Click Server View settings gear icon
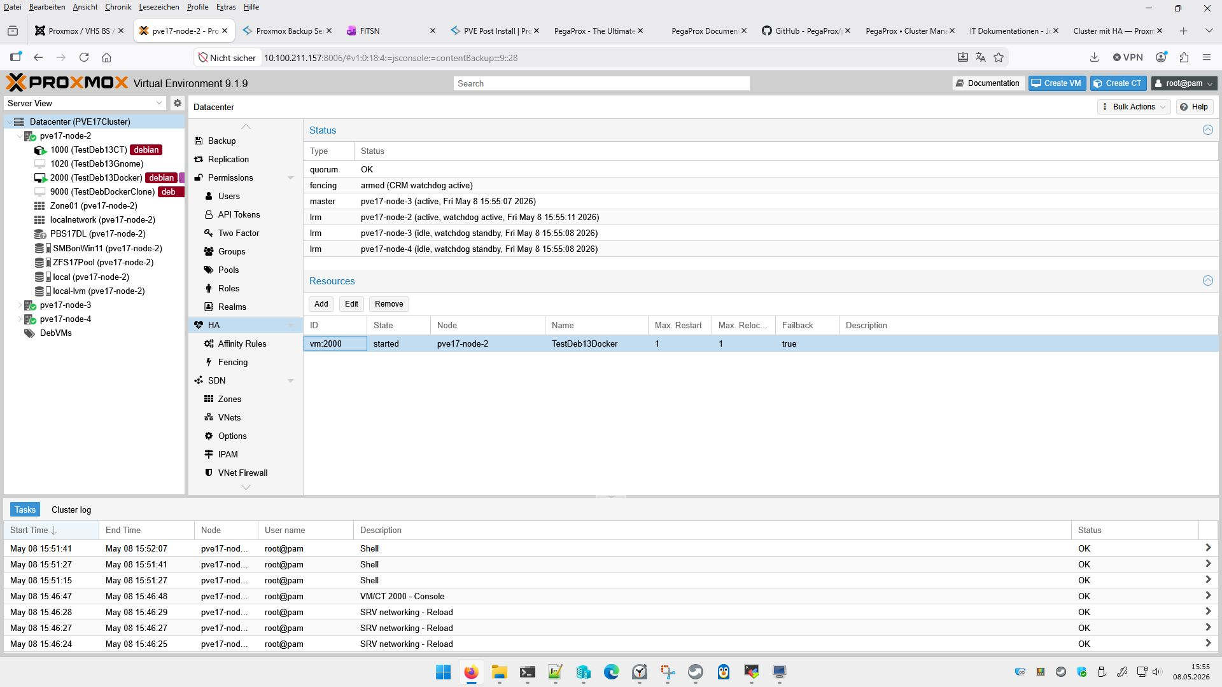The height and width of the screenshot is (687, 1222). click(178, 103)
